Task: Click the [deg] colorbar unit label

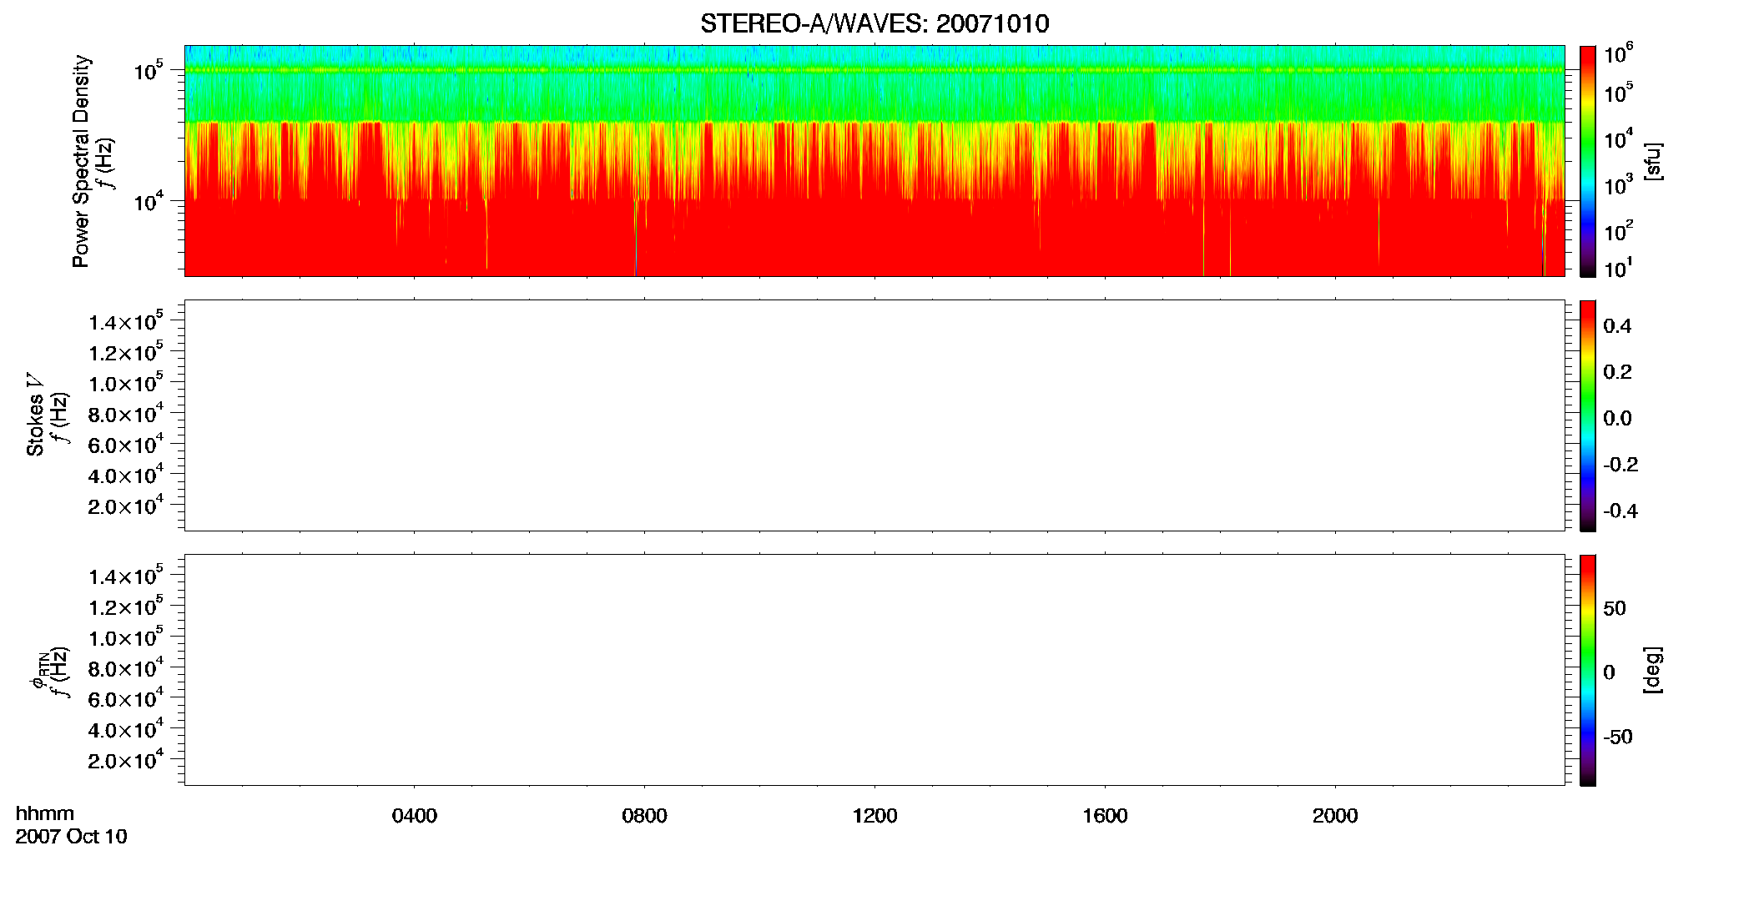Action: point(1653,670)
